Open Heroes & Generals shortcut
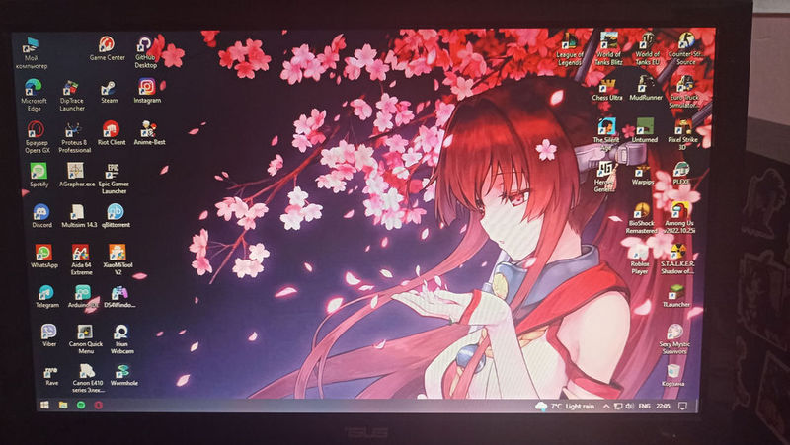Screen dimensions: 790x445 point(604,177)
